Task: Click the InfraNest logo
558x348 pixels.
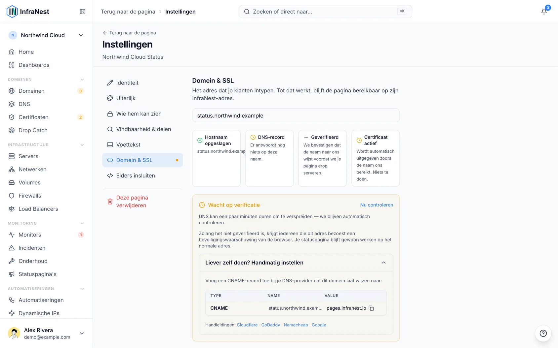Action: (x=28, y=12)
